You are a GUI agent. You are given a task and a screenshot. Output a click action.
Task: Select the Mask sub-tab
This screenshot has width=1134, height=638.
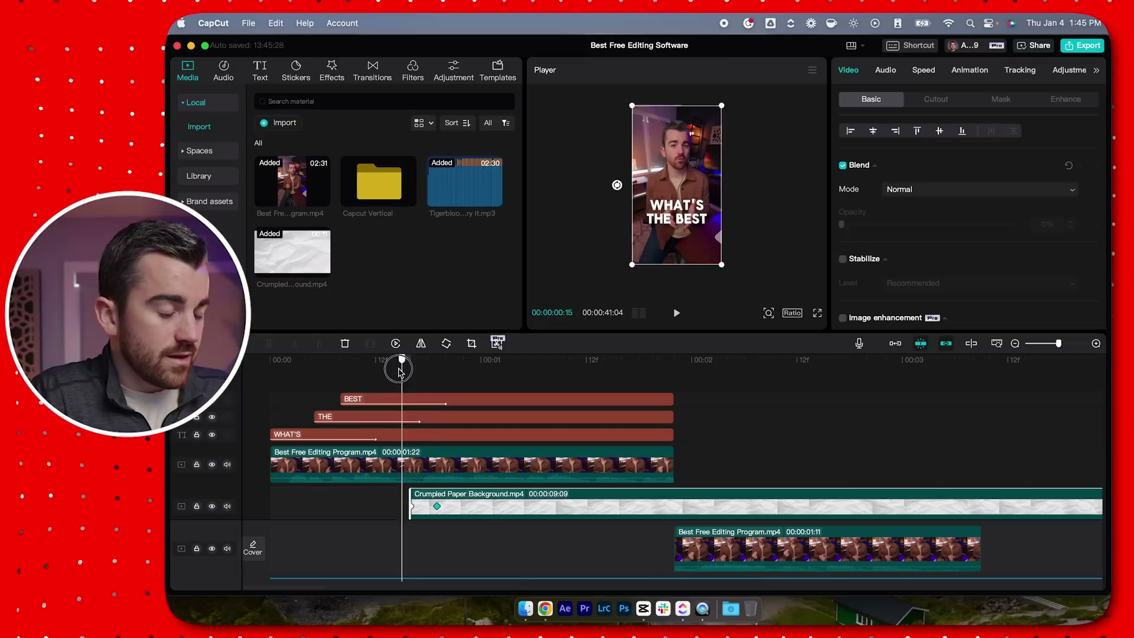1001,99
